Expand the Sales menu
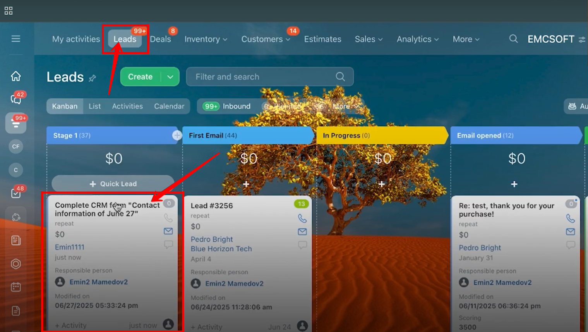Screen dimensions: 588x332 pos(369,39)
